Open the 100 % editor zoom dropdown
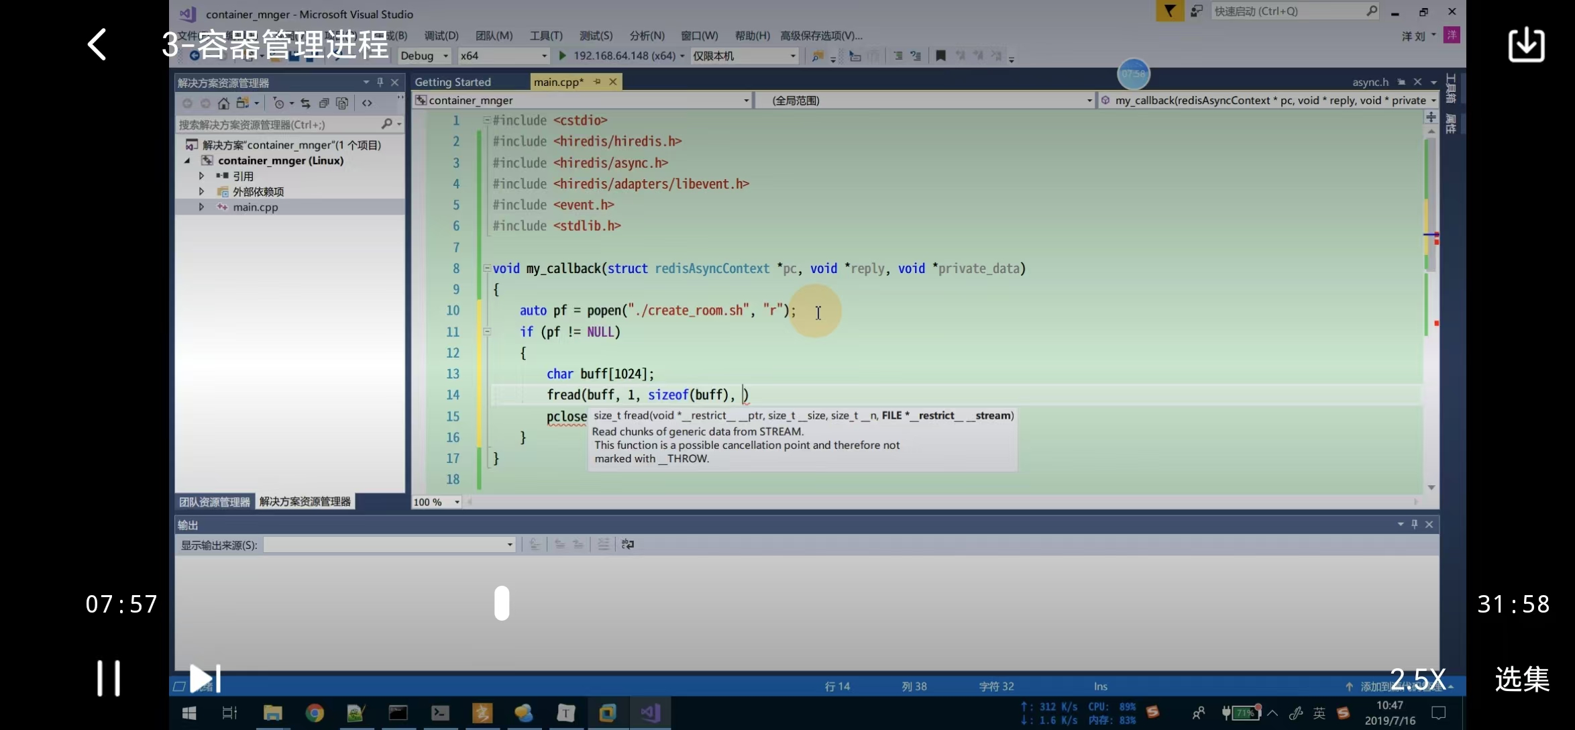 coord(437,502)
